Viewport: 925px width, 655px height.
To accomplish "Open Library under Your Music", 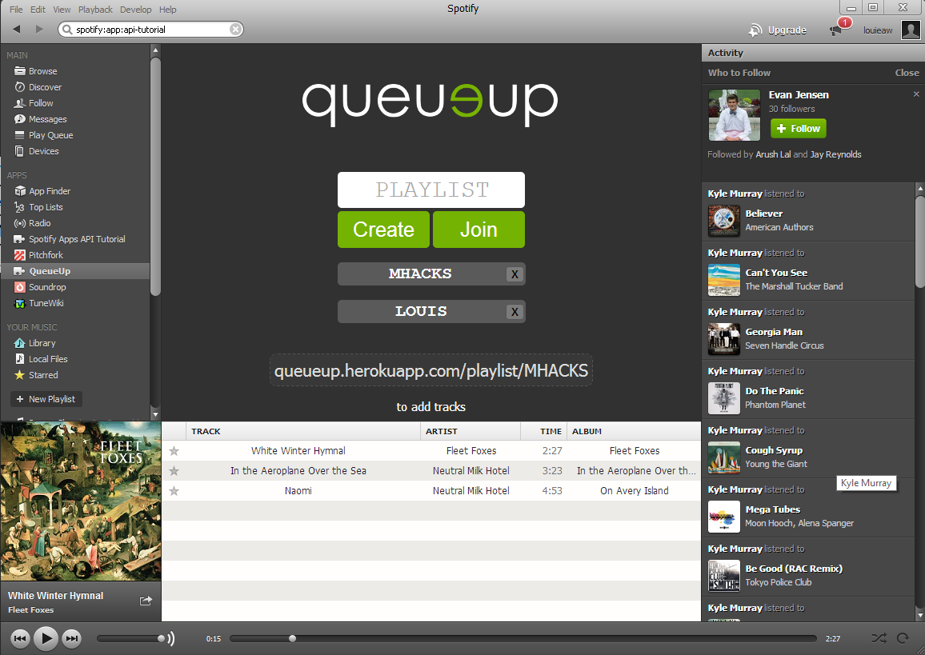I will [42, 342].
